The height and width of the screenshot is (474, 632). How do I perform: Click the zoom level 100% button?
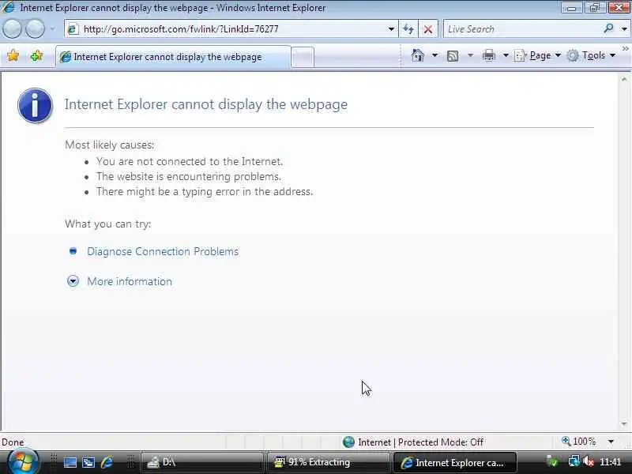coord(579,442)
